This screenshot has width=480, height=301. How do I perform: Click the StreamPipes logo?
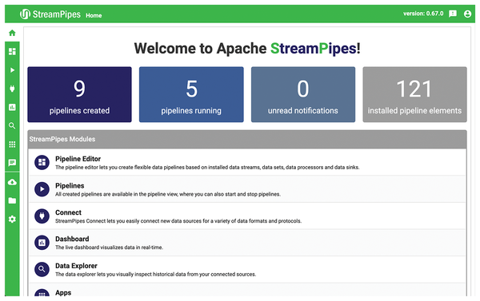[x=50, y=14]
